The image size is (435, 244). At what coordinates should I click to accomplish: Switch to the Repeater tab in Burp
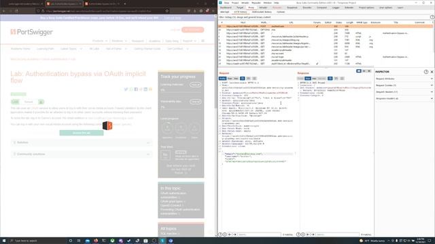point(277,7)
